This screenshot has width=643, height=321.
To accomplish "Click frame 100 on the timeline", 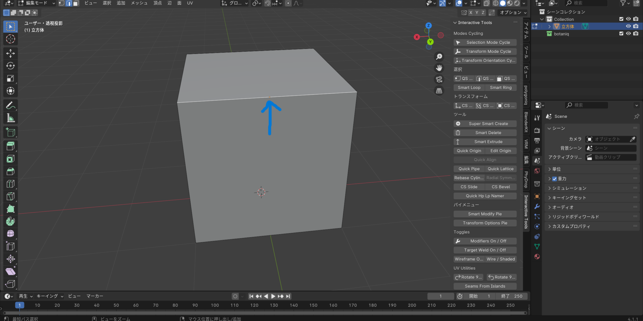I will pyautogui.click(x=215, y=305).
